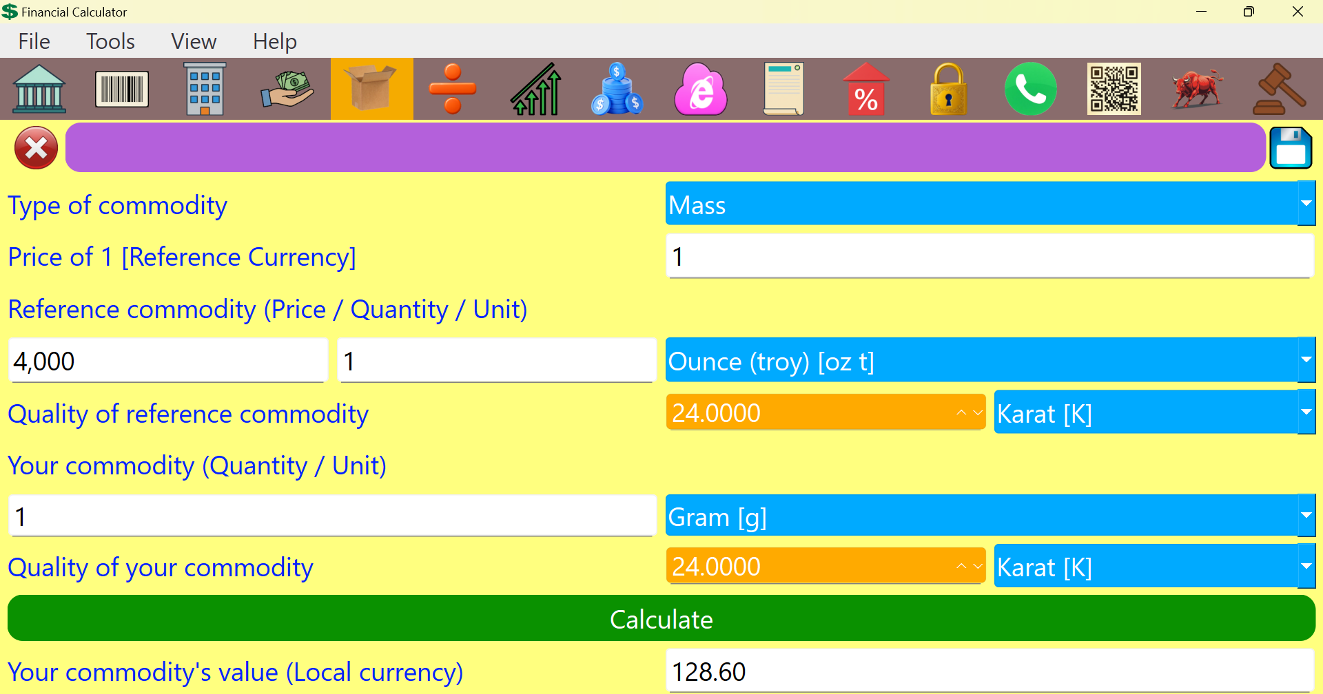Open the Help menu
The image size is (1323, 694).
click(x=274, y=41)
